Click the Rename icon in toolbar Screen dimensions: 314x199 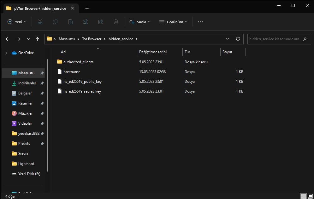pyautogui.click(x=86, y=22)
